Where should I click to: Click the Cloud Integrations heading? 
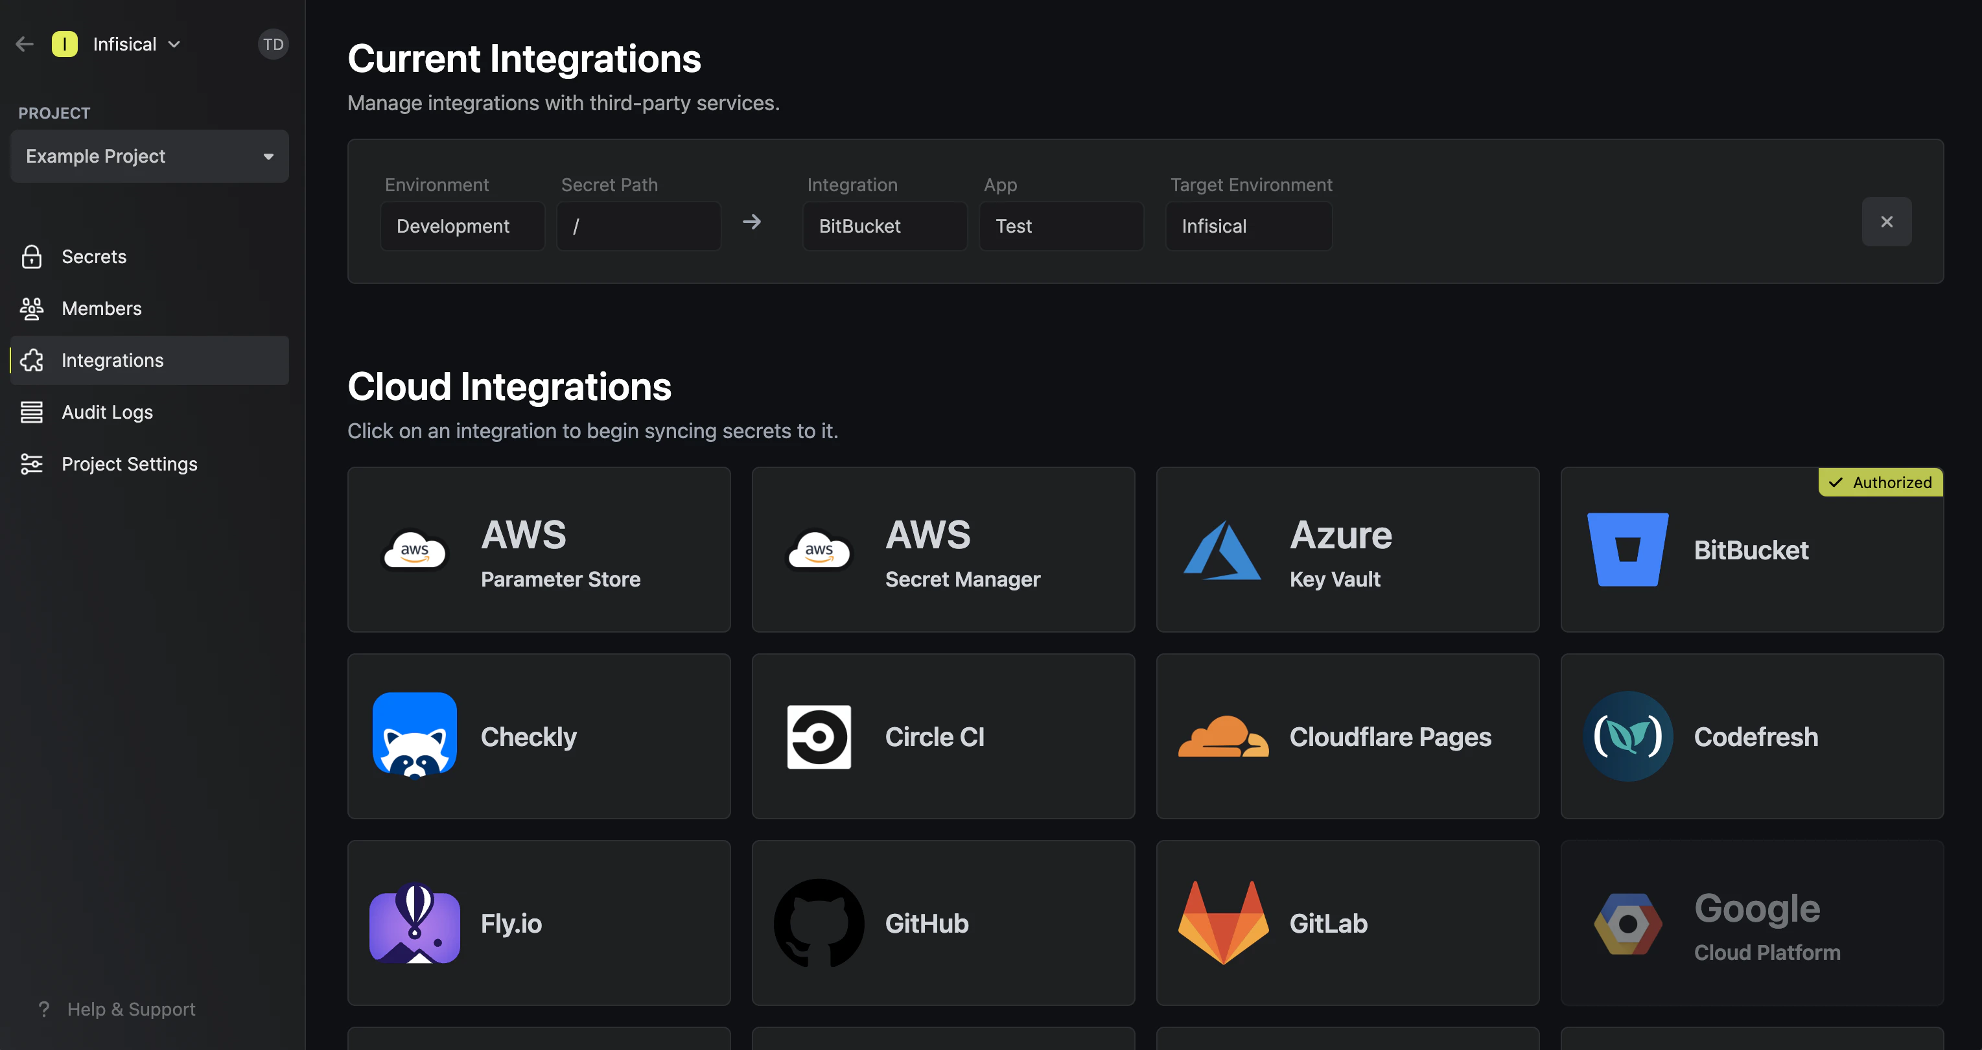coord(509,386)
